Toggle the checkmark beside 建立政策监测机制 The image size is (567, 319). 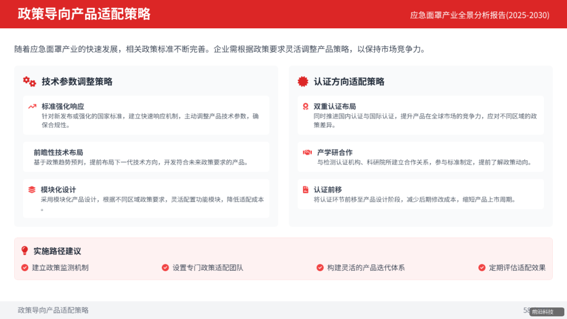(x=24, y=268)
